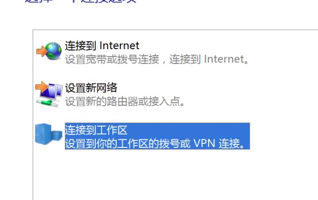
Task: Click the highlighted VPN connection description text
Action: (x=156, y=143)
